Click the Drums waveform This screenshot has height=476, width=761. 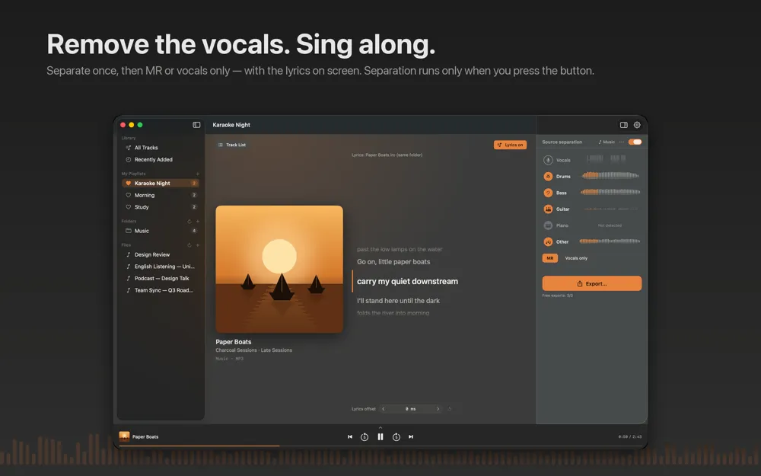(x=610, y=176)
